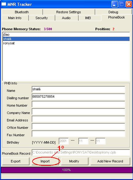
Task: Click the Export button
Action: pyautogui.click(x=16, y=161)
